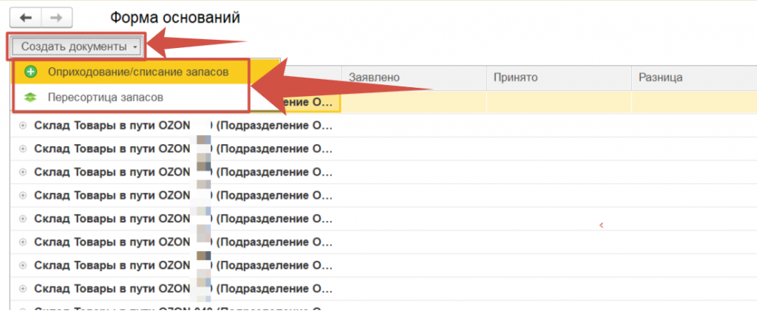Select Оприходование/списание запасов menu entry
757x319 pixels.
tap(137, 72)
